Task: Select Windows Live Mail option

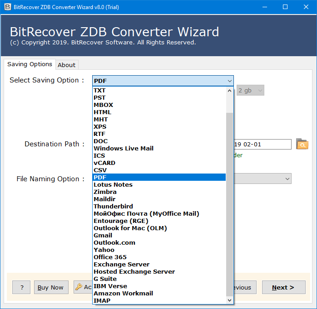Action: click(159, 149)
